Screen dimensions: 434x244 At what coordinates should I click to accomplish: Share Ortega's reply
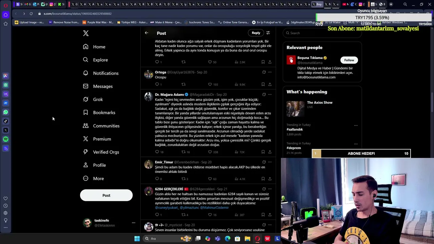coord(270,84)
